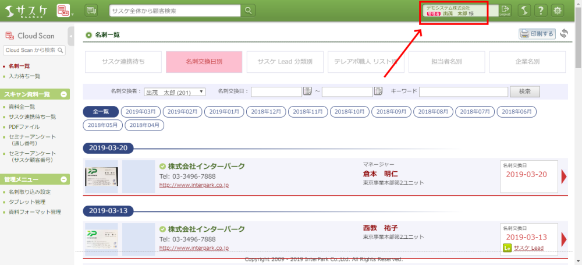
Task: Switch to the サスケ連携待ち tab
Action: (x=123, y=62)
